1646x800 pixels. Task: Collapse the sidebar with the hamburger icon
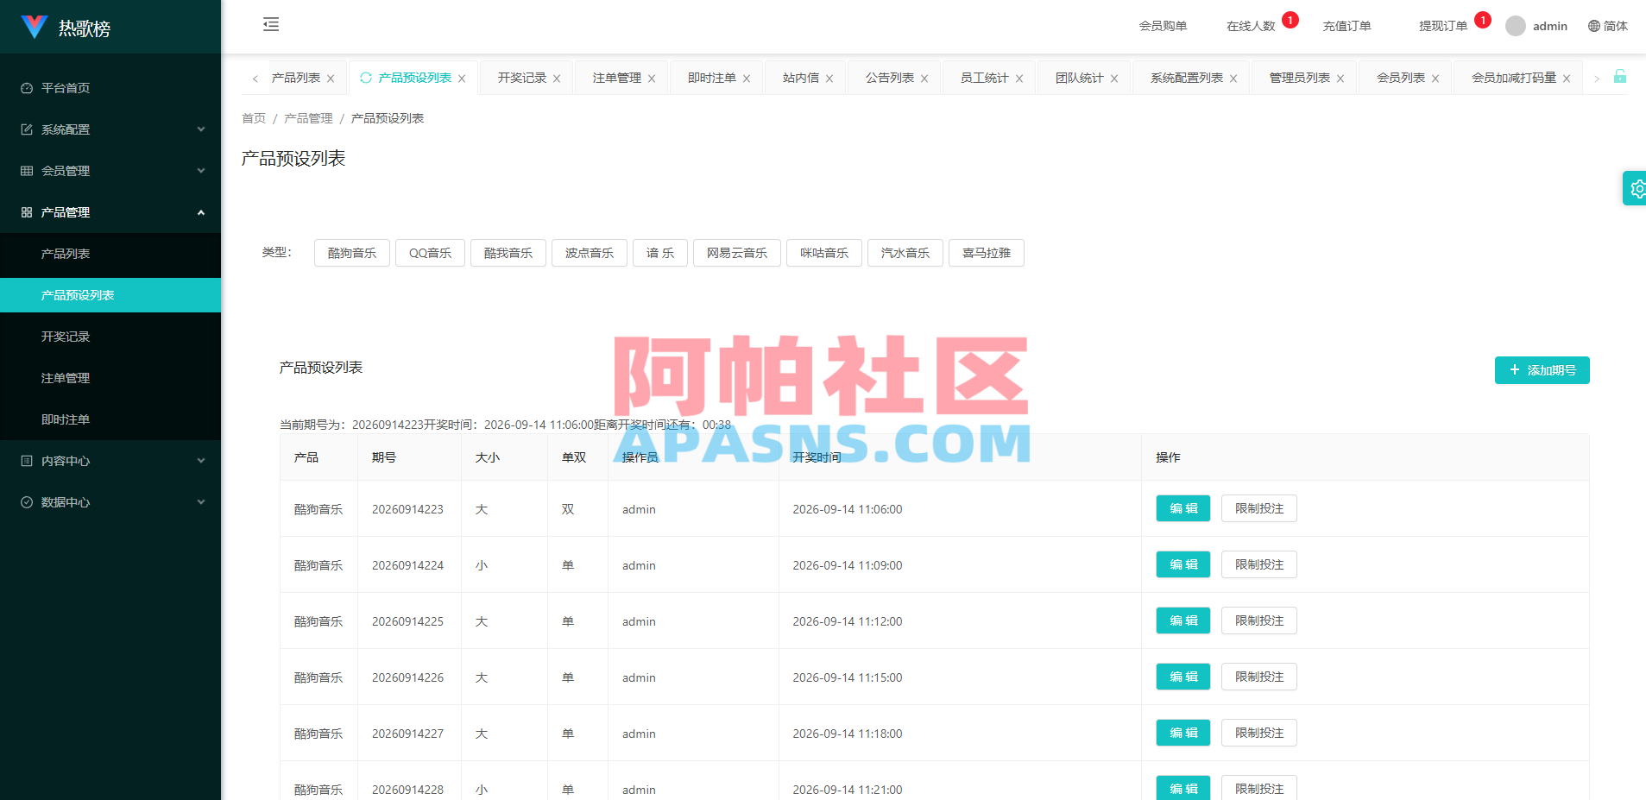271,24
